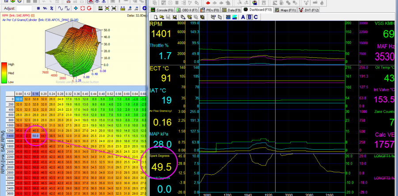Viewport: 398px width, 196px height.
Task: Select highlighted 50.0 cell at 1400 RPM, 0.16
Action: [36, 136]
